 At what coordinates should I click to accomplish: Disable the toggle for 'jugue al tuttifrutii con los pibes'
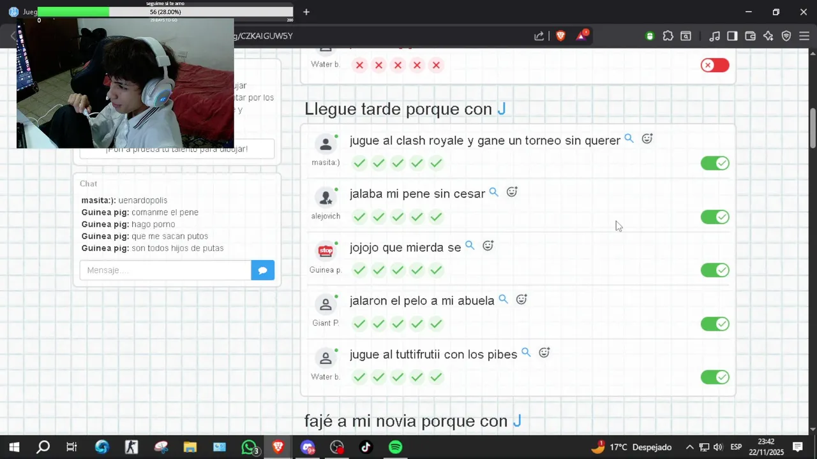coord(715,377)
